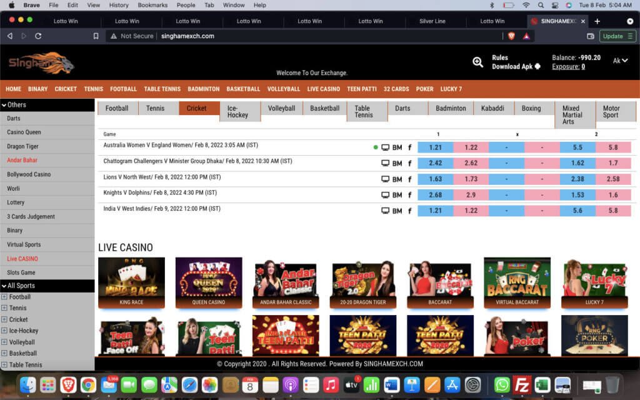This screenshot has width=640, height=400.
Task: Click the BM bookmaker icon for India V West Indies
Action: (397, 211)
